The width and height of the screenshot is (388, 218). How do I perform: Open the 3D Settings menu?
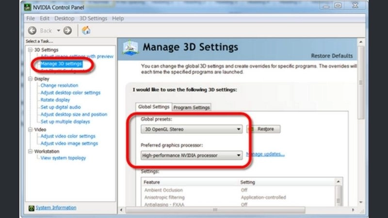[93, 18]
